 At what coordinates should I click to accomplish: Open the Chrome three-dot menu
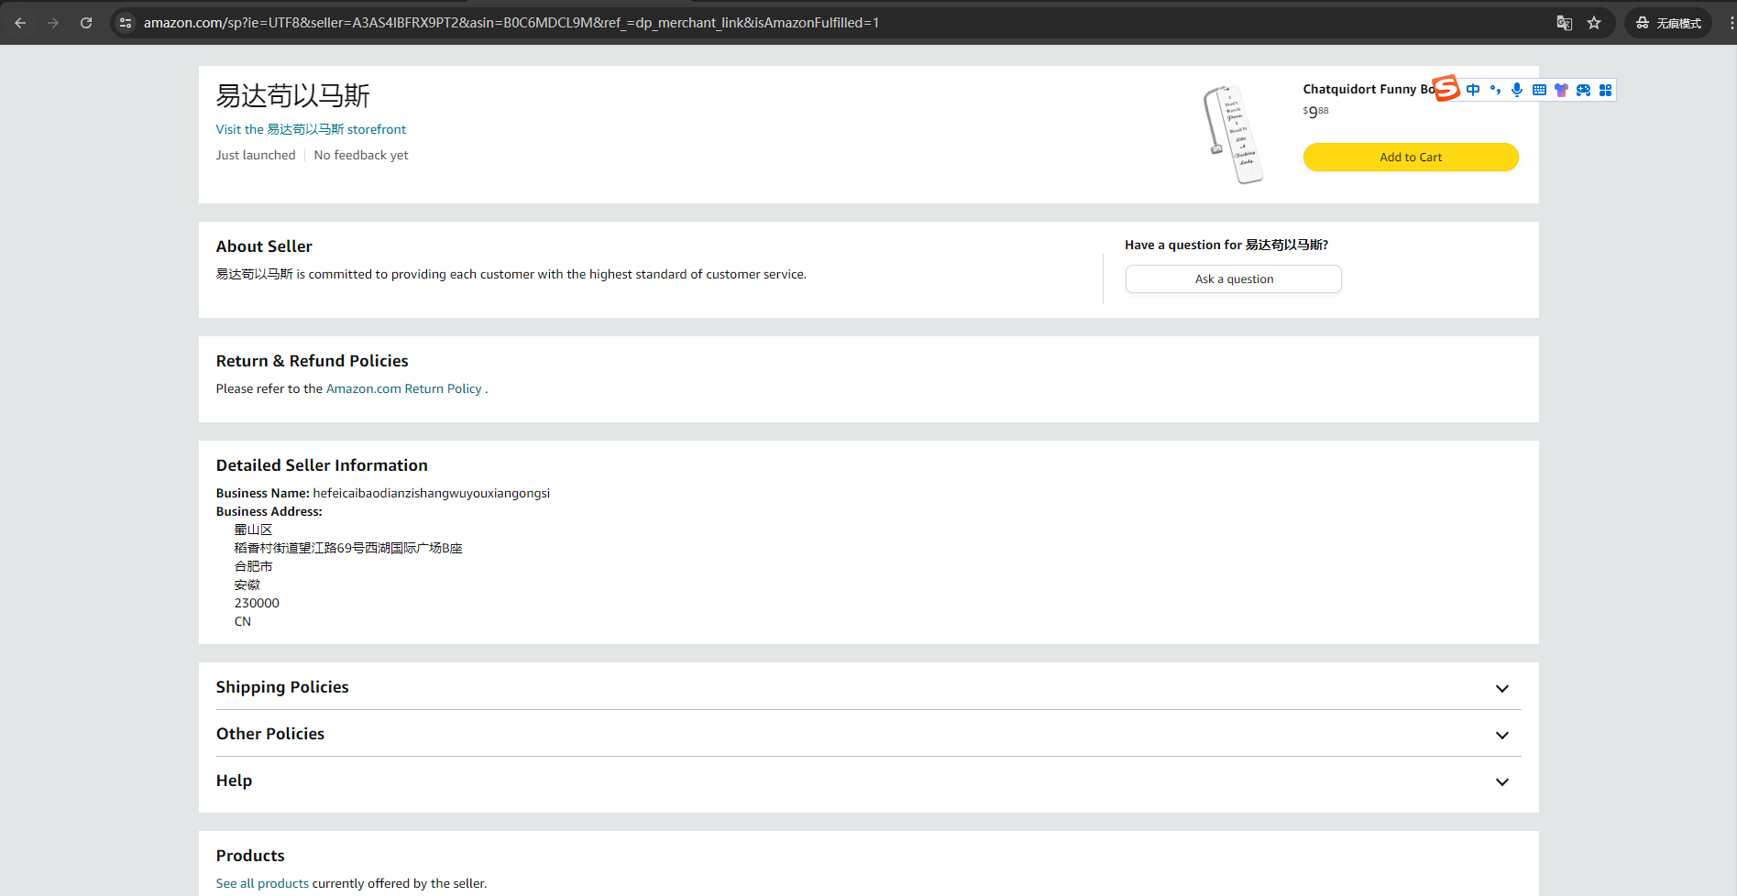click(1731, 23)
